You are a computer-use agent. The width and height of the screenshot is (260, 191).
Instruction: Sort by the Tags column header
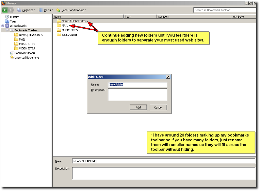(x=140, y=17)
